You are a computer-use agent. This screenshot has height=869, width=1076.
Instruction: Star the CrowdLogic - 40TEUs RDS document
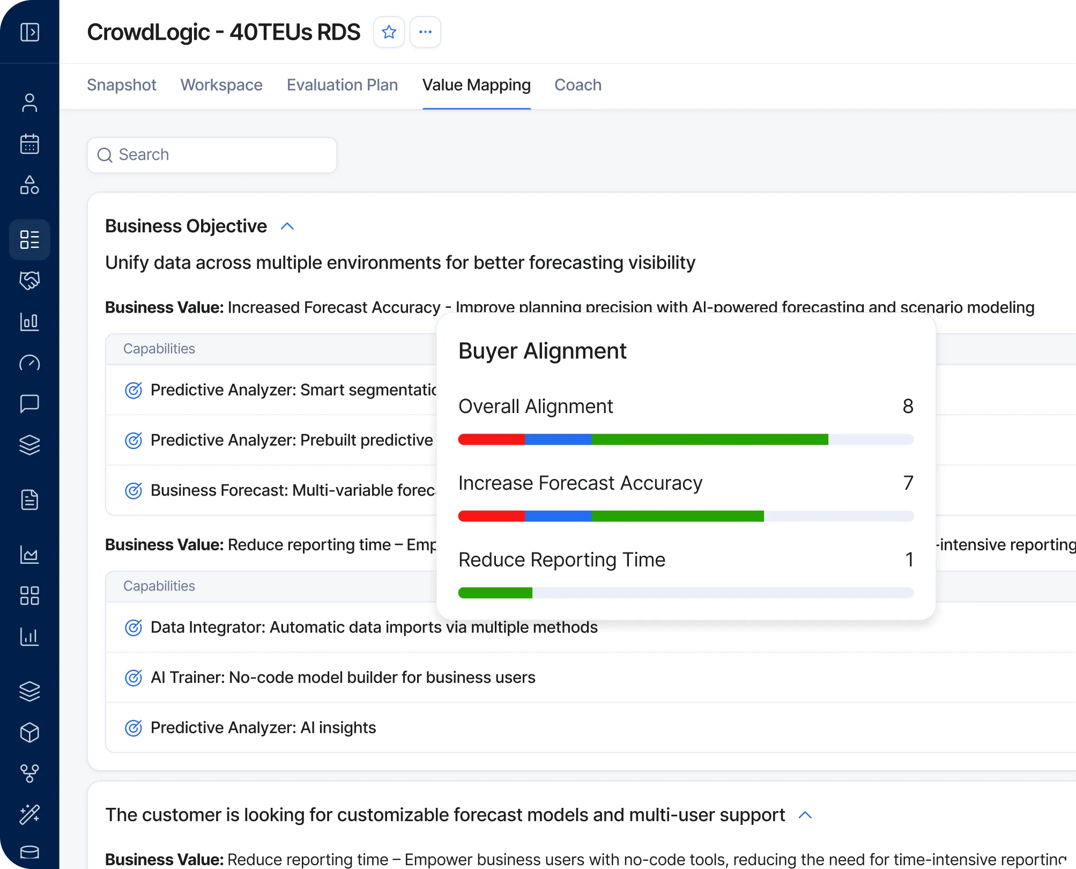(x=389, y=32)
